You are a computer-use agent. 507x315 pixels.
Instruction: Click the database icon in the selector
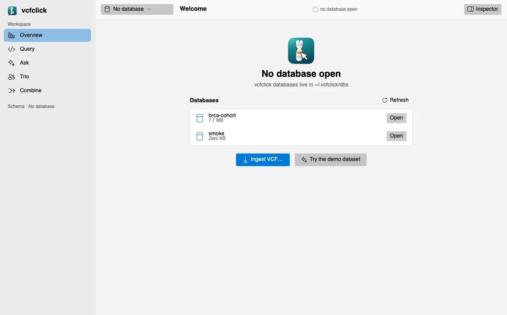click(107, 9)
